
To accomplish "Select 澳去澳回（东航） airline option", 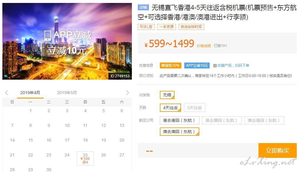I will [179, 132].
